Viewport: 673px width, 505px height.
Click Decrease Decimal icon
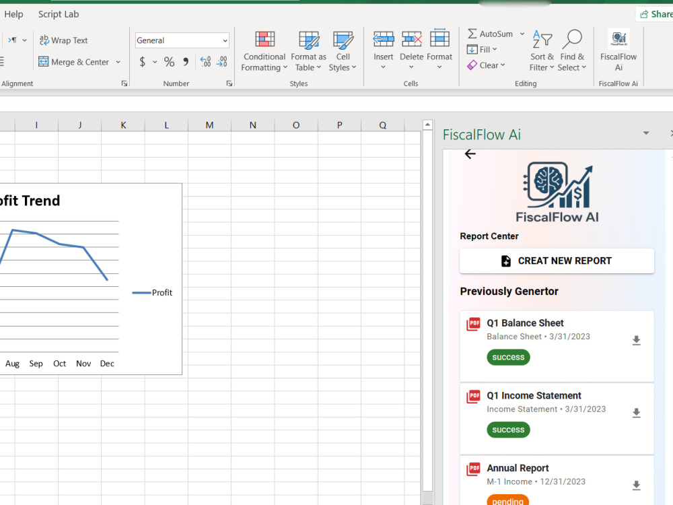point(222,62)
